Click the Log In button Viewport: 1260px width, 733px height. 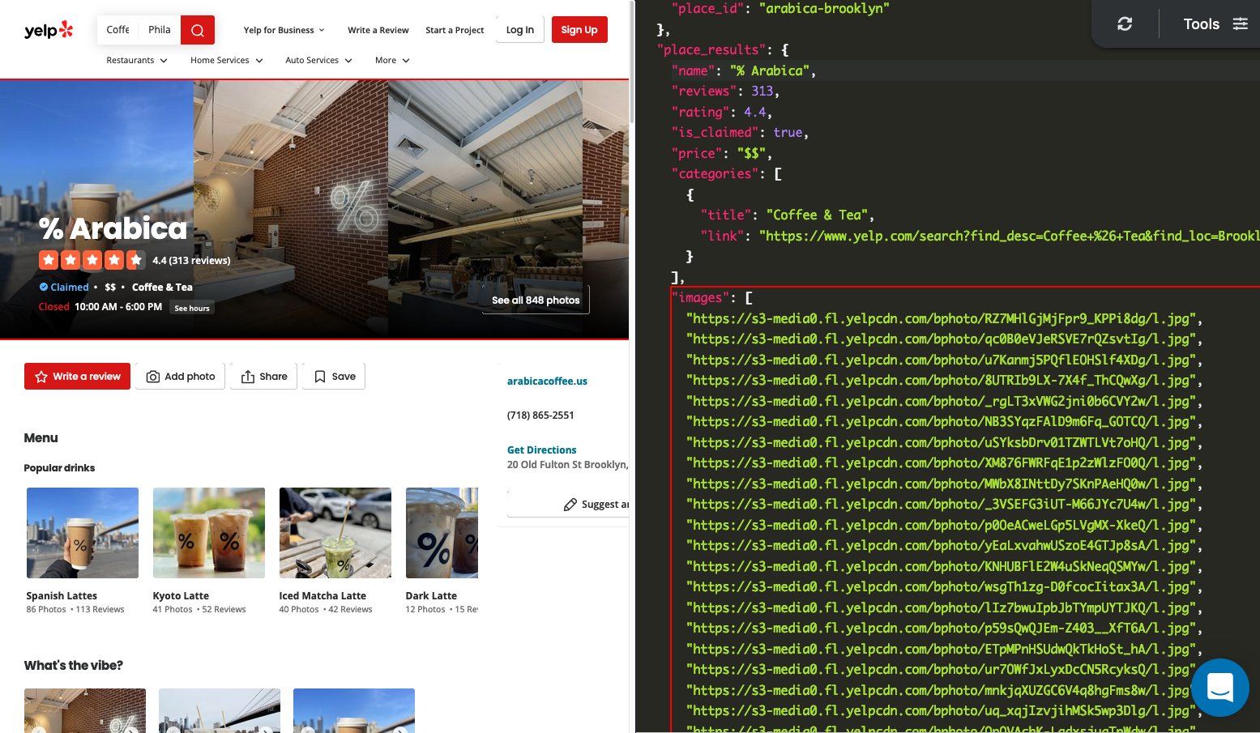[x=520, y=30]
